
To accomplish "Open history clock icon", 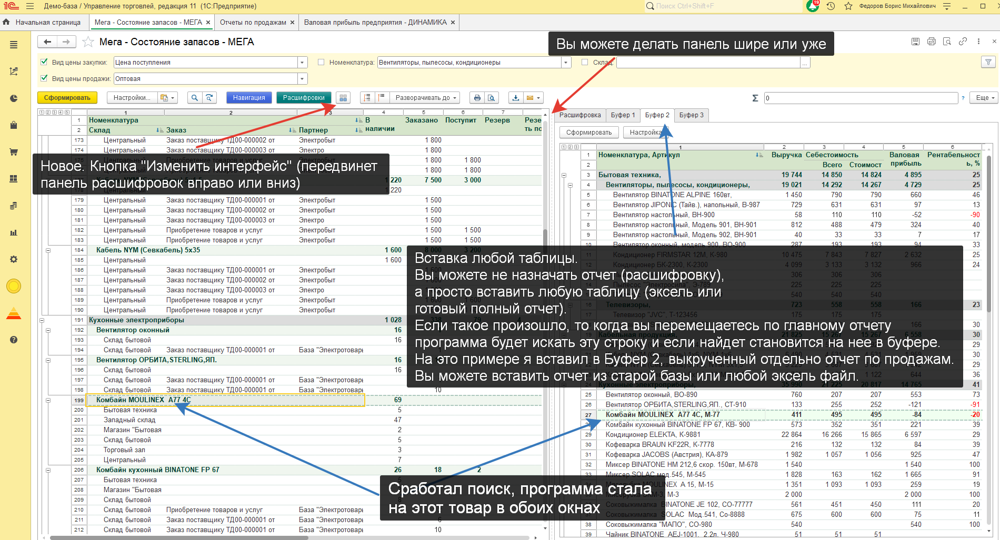I will pos(831,6).
